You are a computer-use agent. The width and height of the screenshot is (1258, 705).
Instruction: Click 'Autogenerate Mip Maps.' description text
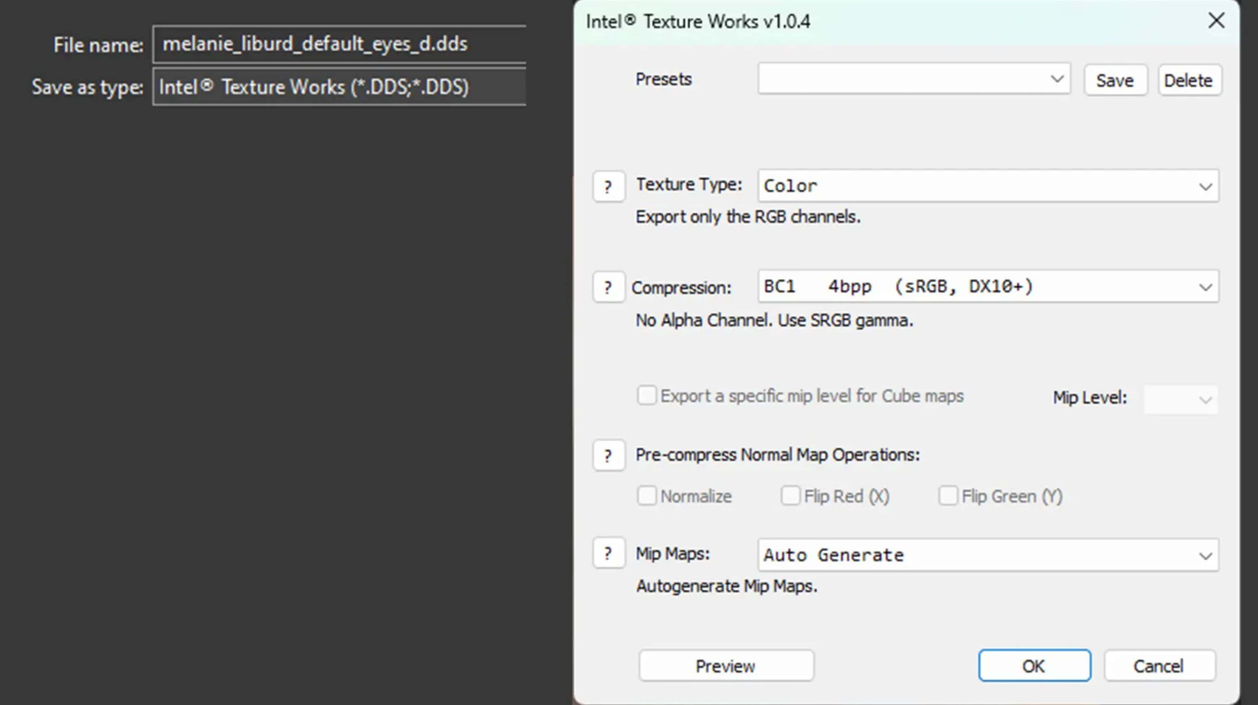click(727, 586)
